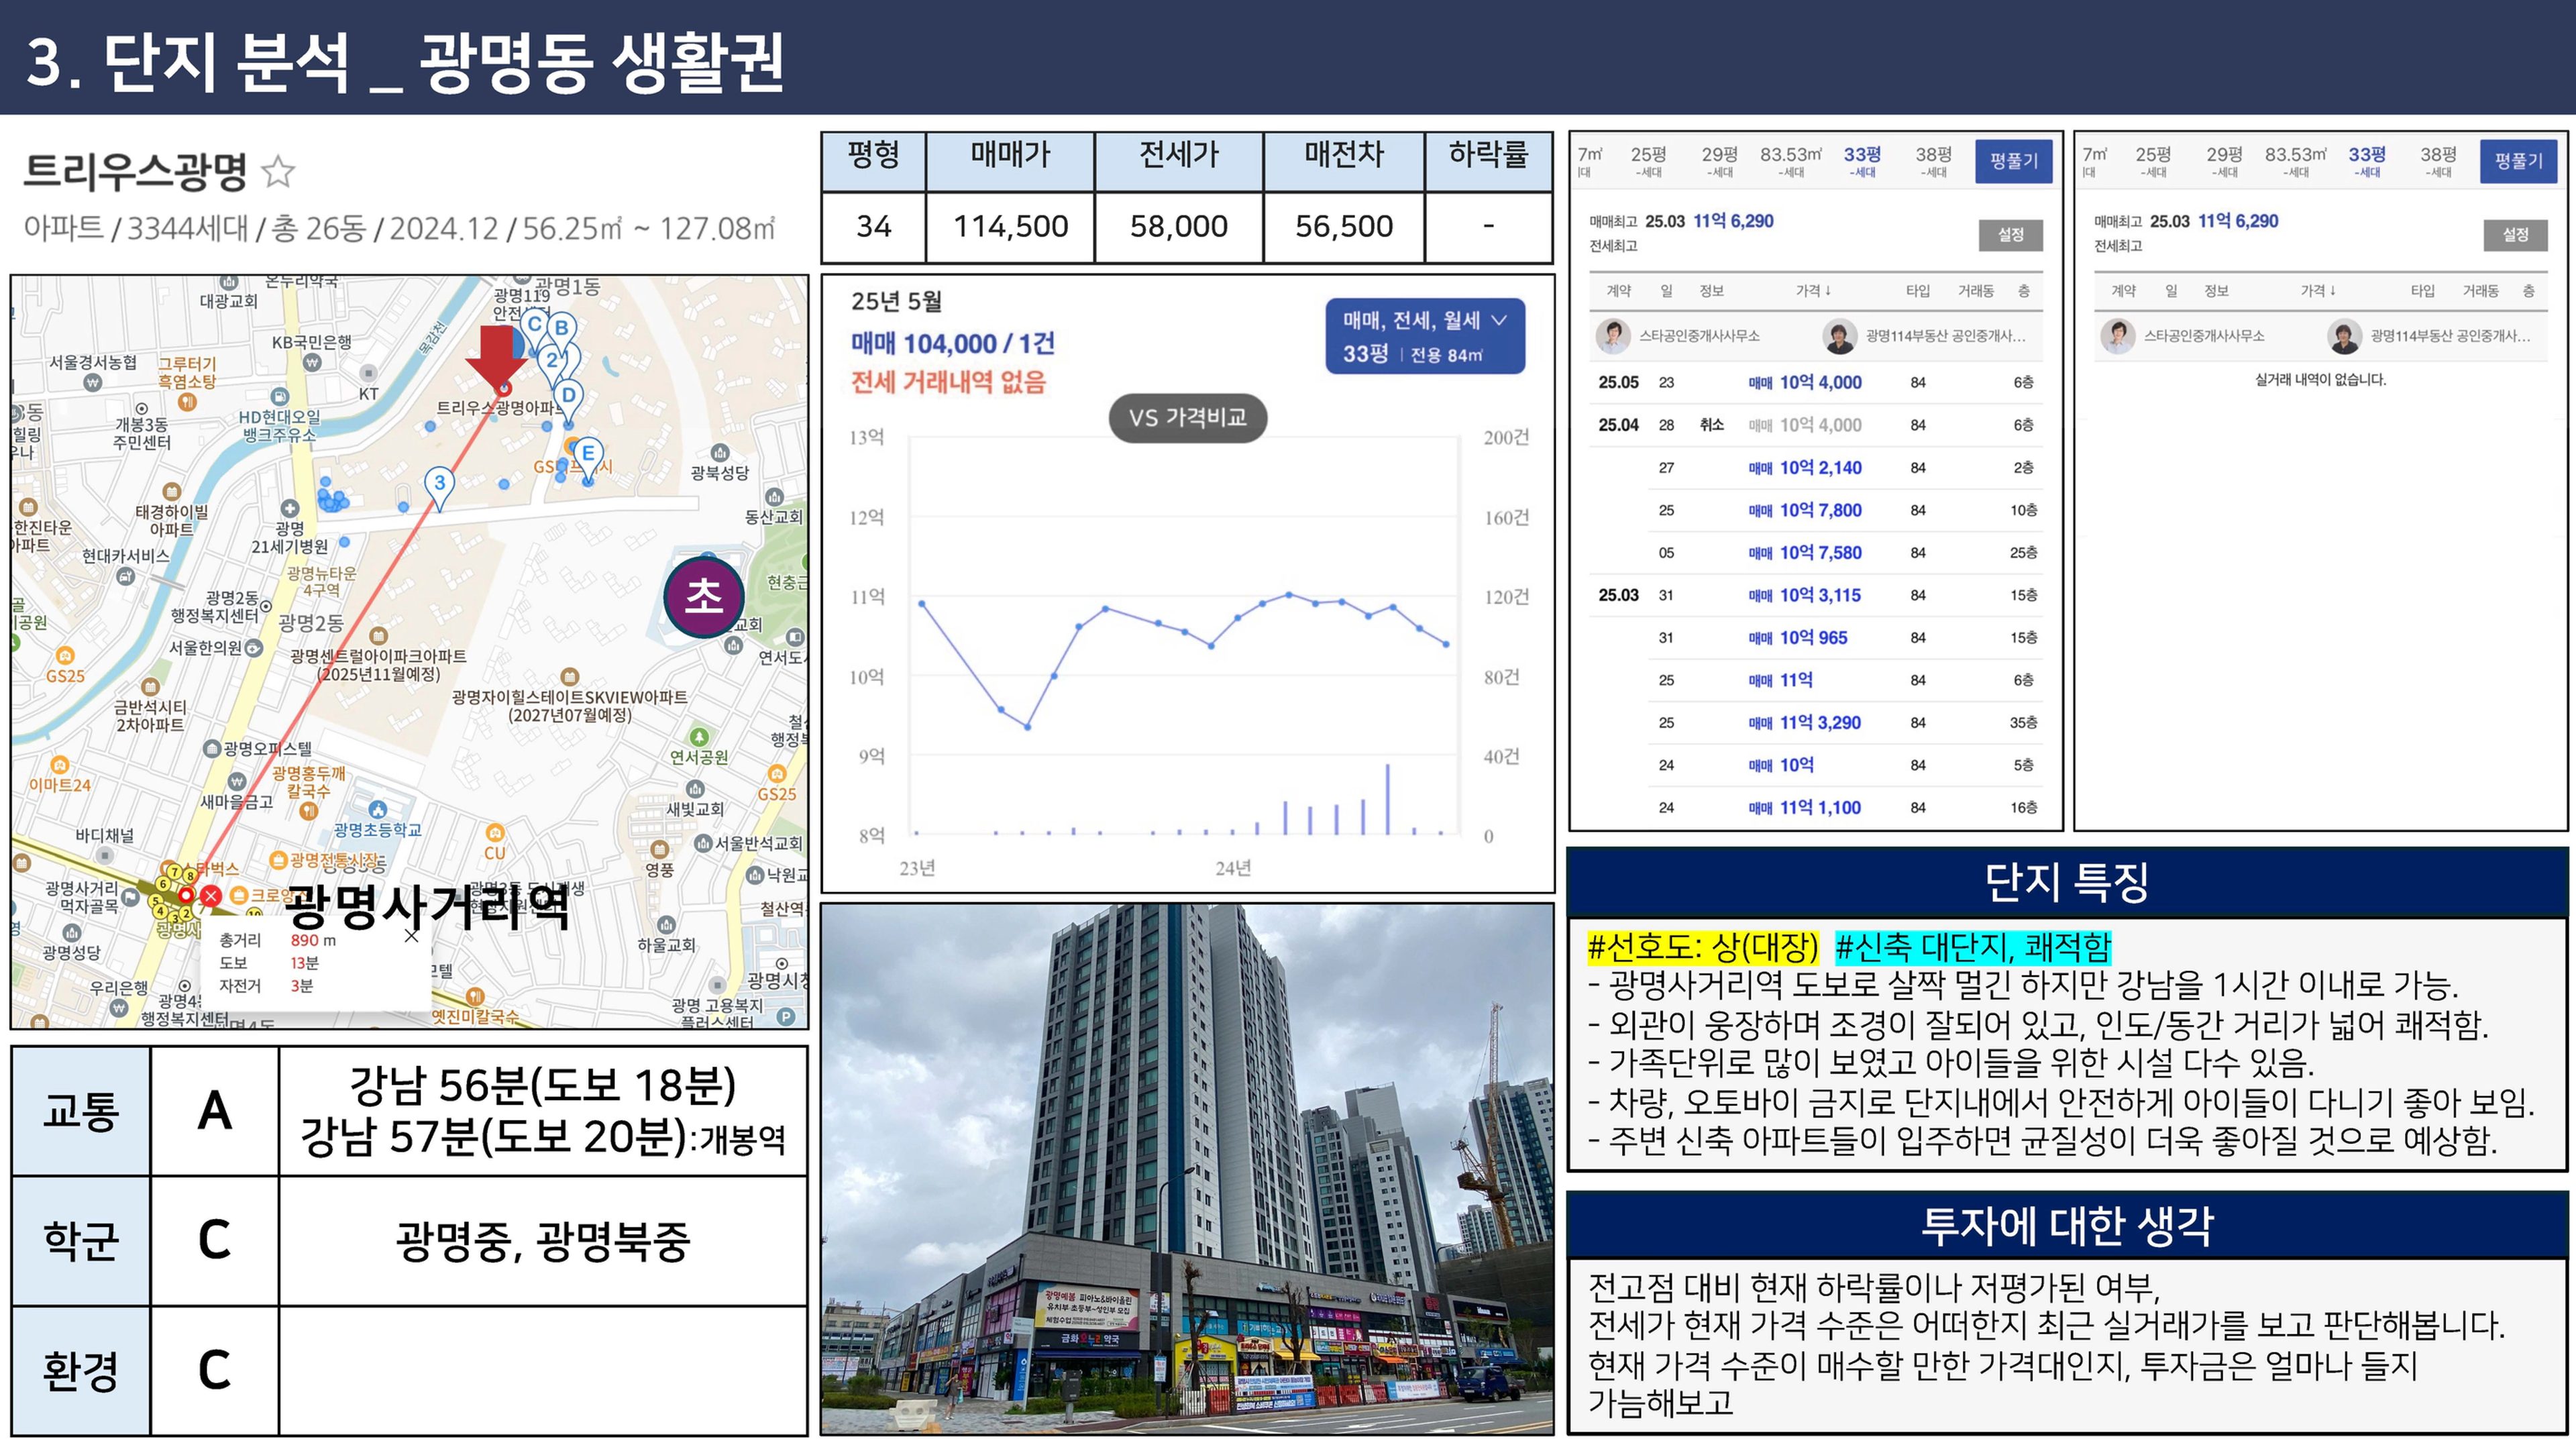Viewport: 2576px width, 1449px height.
Task: Click the 매매 10억 965 transaction row
Action: click(x=1815, y=637)
